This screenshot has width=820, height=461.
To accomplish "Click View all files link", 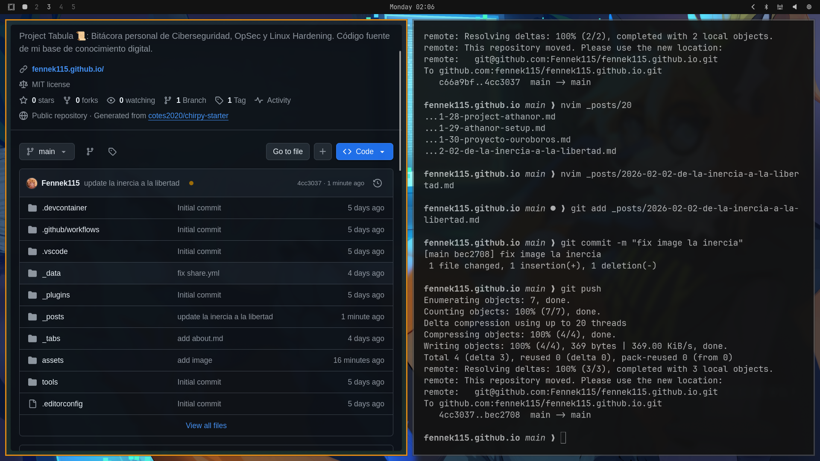I will [206, 426].
